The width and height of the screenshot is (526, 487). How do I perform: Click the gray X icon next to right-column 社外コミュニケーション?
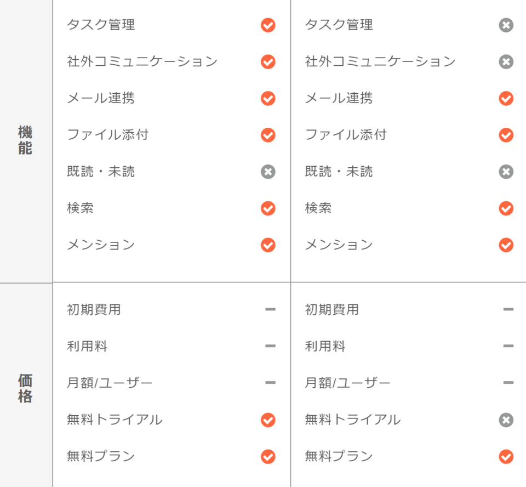(x=506, y=62)
